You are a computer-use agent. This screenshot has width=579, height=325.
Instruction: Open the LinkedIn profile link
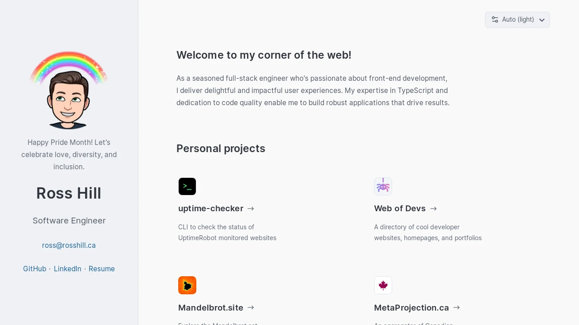coord(67,269)
